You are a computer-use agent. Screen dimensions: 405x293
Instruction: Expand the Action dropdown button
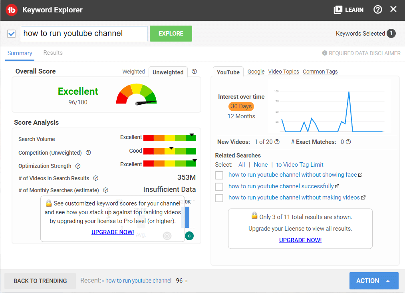point(373,281)
